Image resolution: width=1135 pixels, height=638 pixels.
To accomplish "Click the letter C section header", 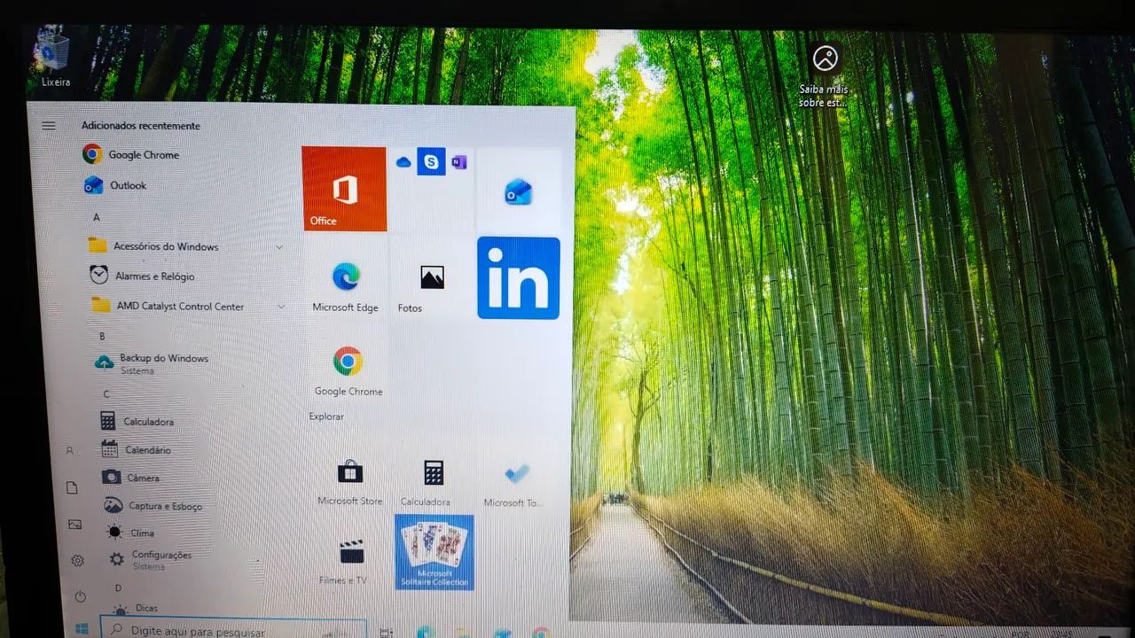I will click(x=106, y=393).
